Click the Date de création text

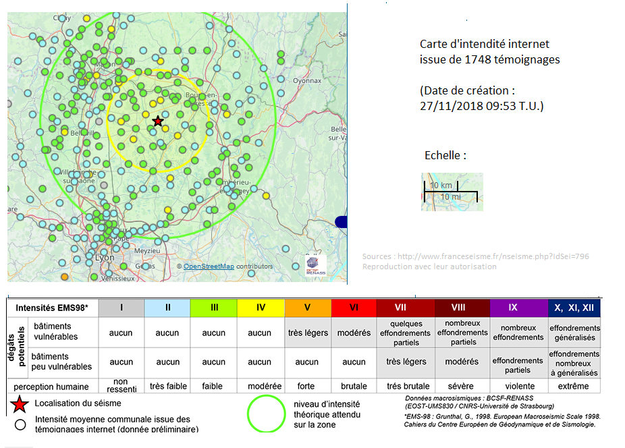click(482, 98)
